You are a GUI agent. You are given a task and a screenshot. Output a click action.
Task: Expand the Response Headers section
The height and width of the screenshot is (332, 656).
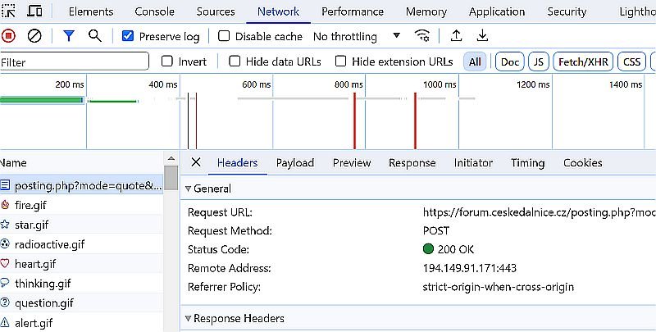pyautogui.click(x=187, y=318)
